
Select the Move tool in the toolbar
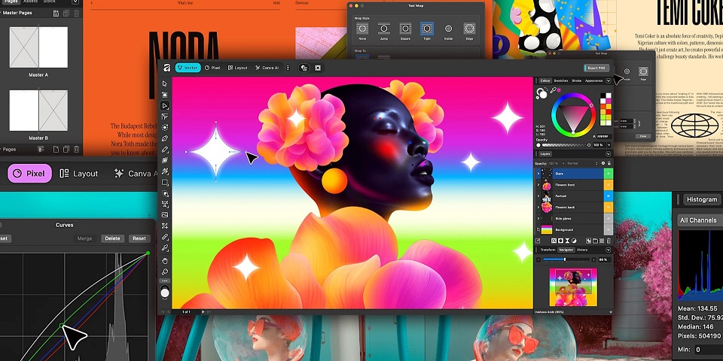tap(165, 84)
